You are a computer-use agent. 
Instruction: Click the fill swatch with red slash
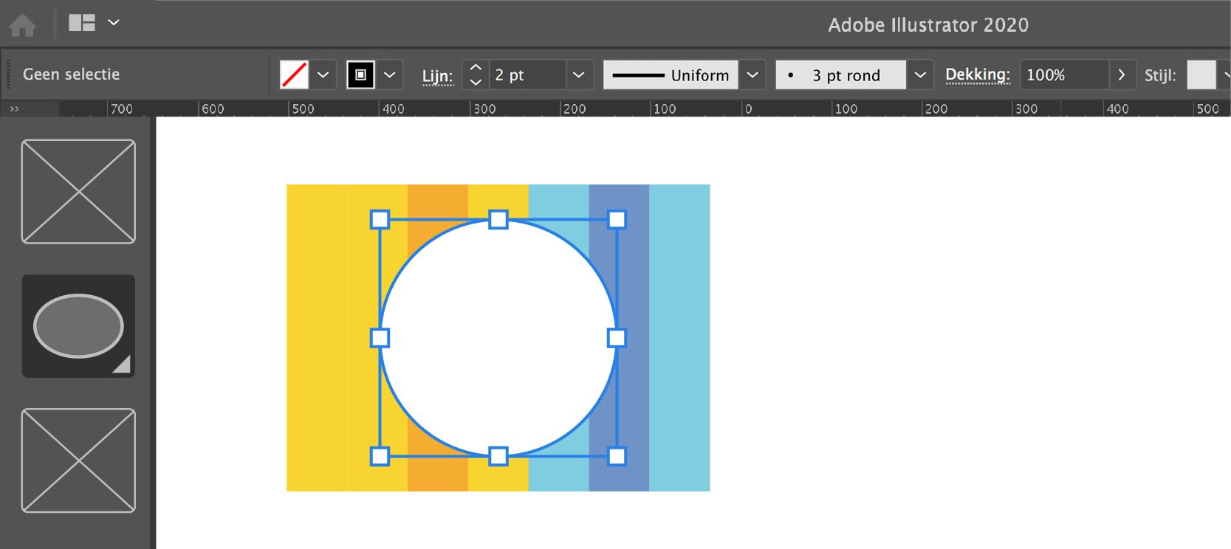(294, 75)
